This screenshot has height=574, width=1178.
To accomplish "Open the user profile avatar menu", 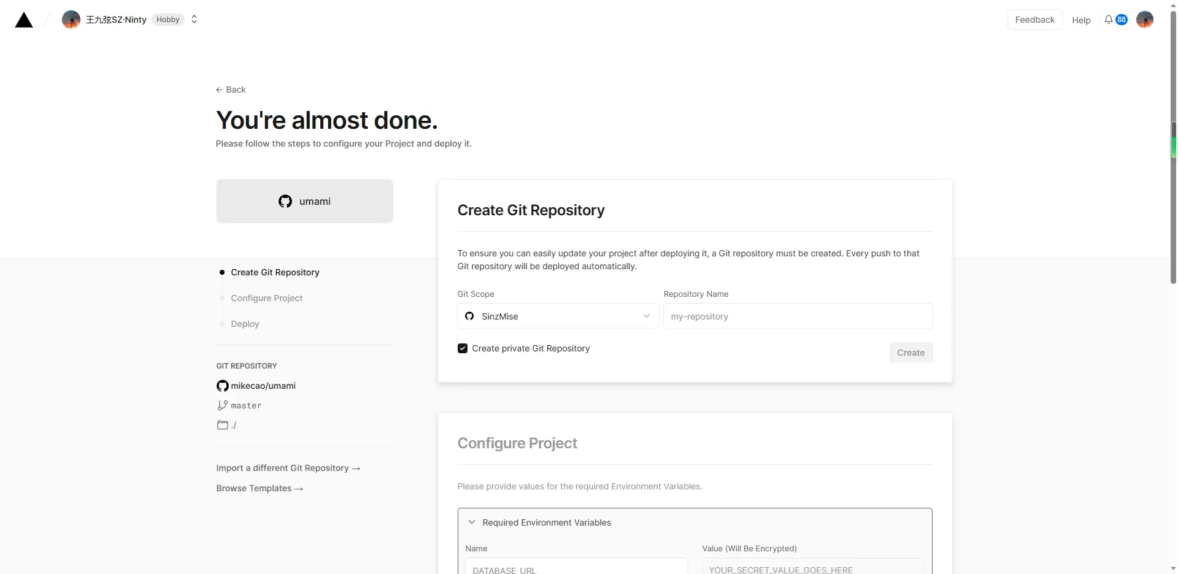I will tap(1145, 20).
